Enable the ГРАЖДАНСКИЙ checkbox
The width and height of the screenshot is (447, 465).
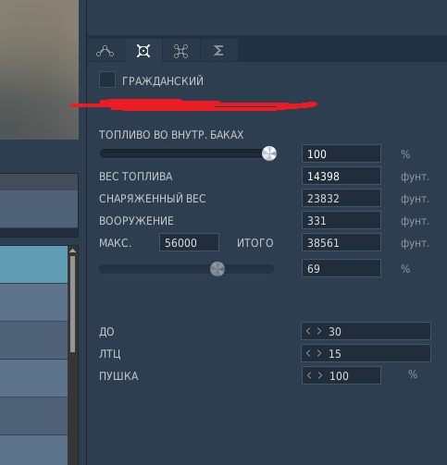tap(107, 80)
